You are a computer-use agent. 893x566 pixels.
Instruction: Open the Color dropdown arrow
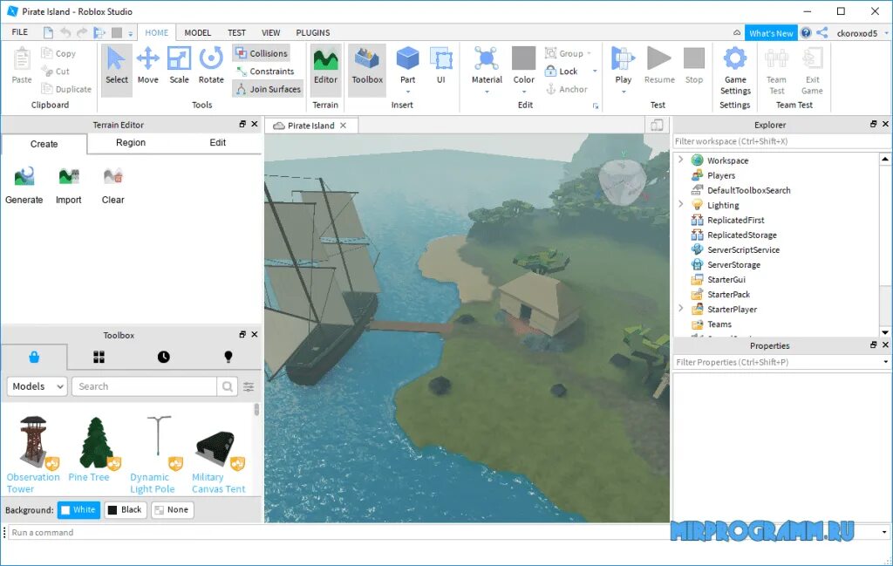524,92
